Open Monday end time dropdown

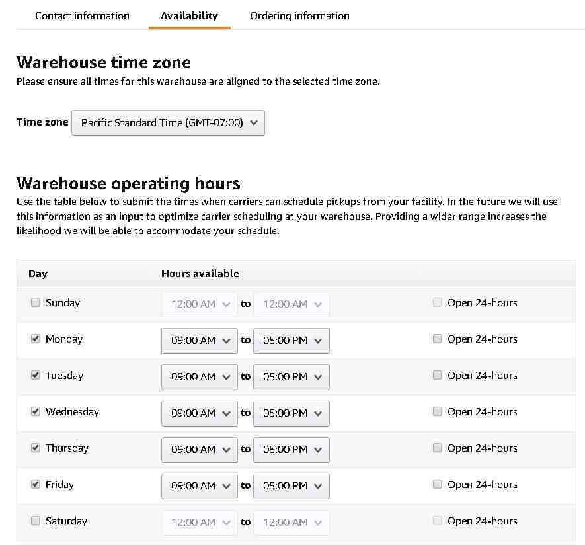click(x=291, y=341)
